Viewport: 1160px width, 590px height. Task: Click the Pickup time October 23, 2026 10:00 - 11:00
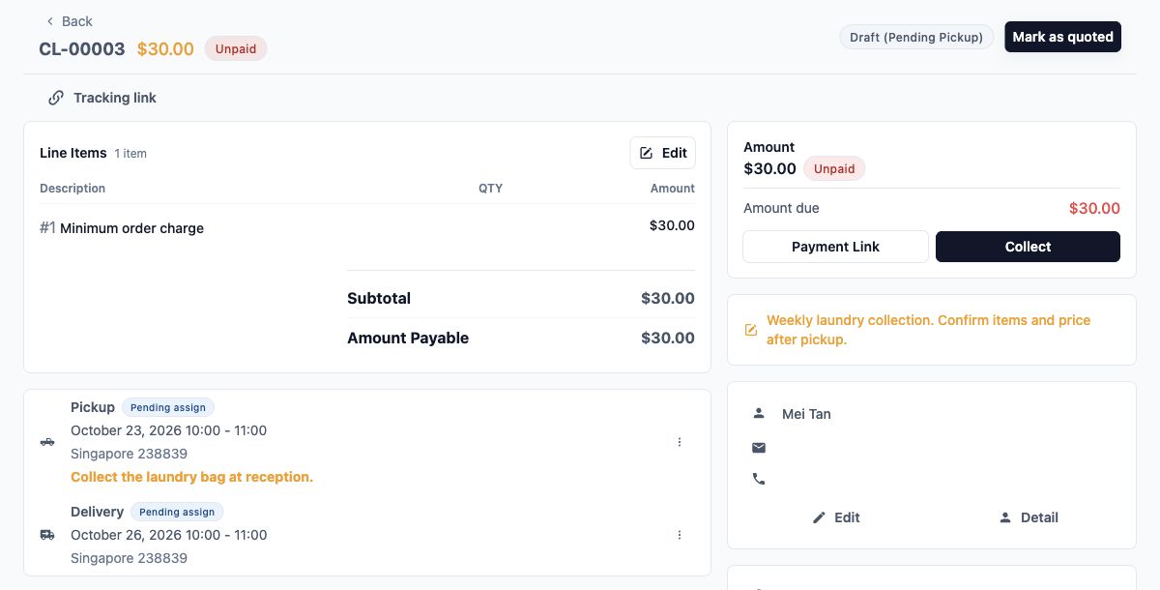pyautogui.click(x=168, y=430)
